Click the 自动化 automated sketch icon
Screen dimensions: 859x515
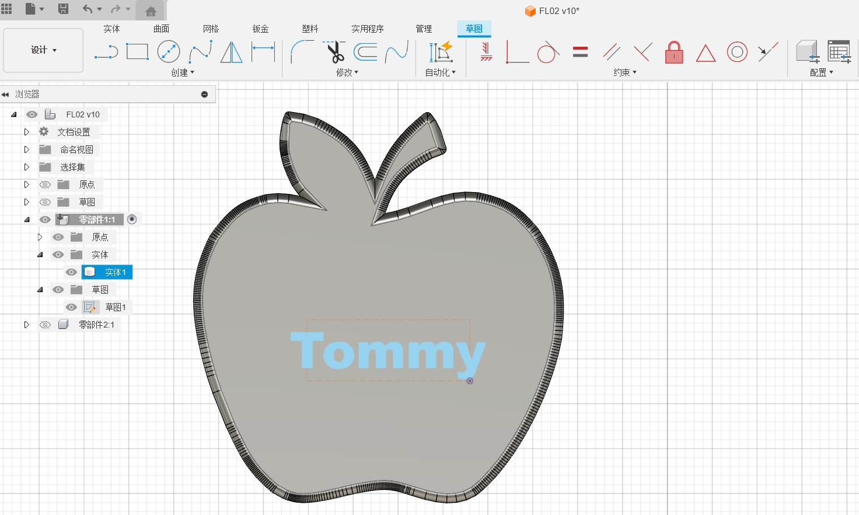(441, 52)
